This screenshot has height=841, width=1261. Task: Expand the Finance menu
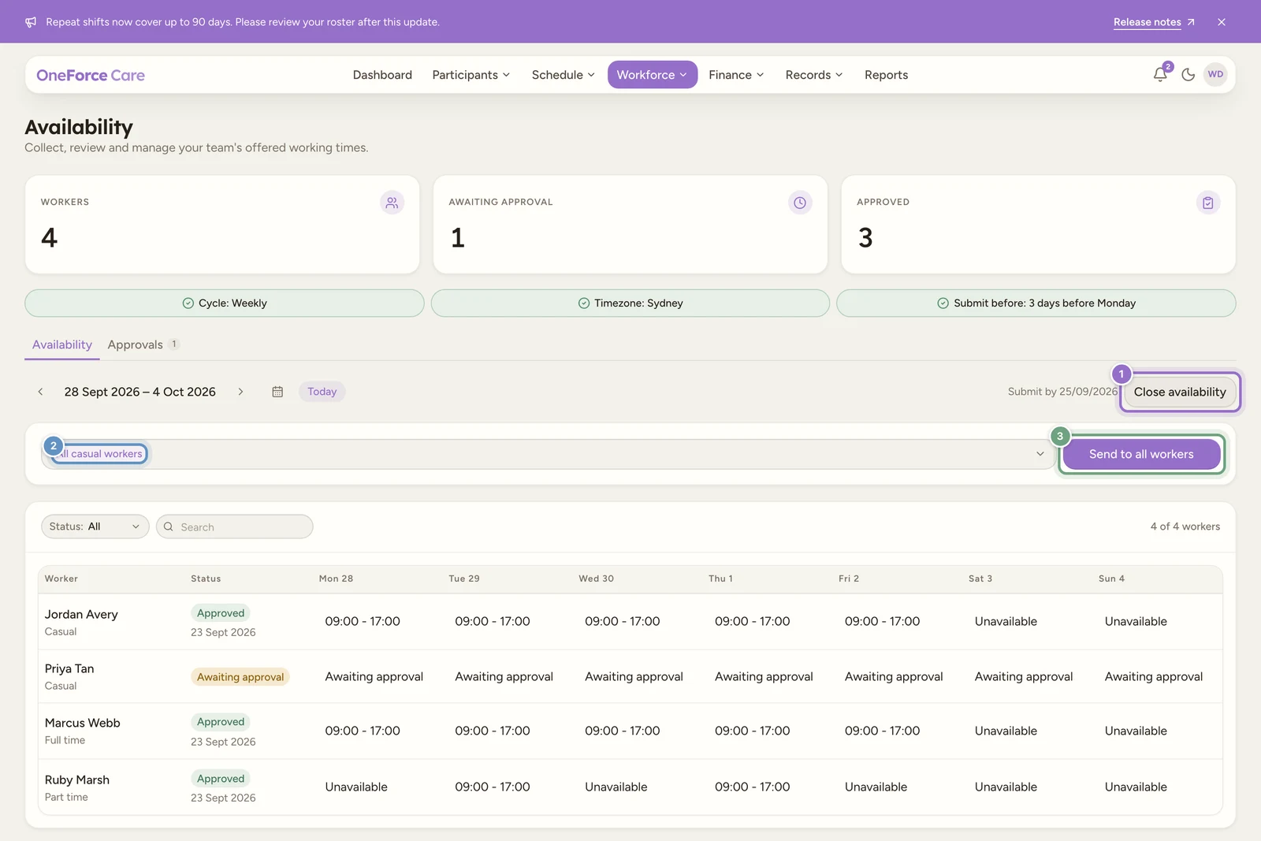pos(736,75)
